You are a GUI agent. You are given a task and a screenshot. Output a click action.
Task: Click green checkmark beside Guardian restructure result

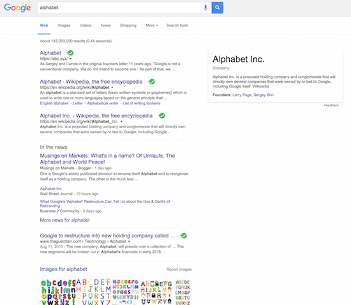[x=184, y=235]
